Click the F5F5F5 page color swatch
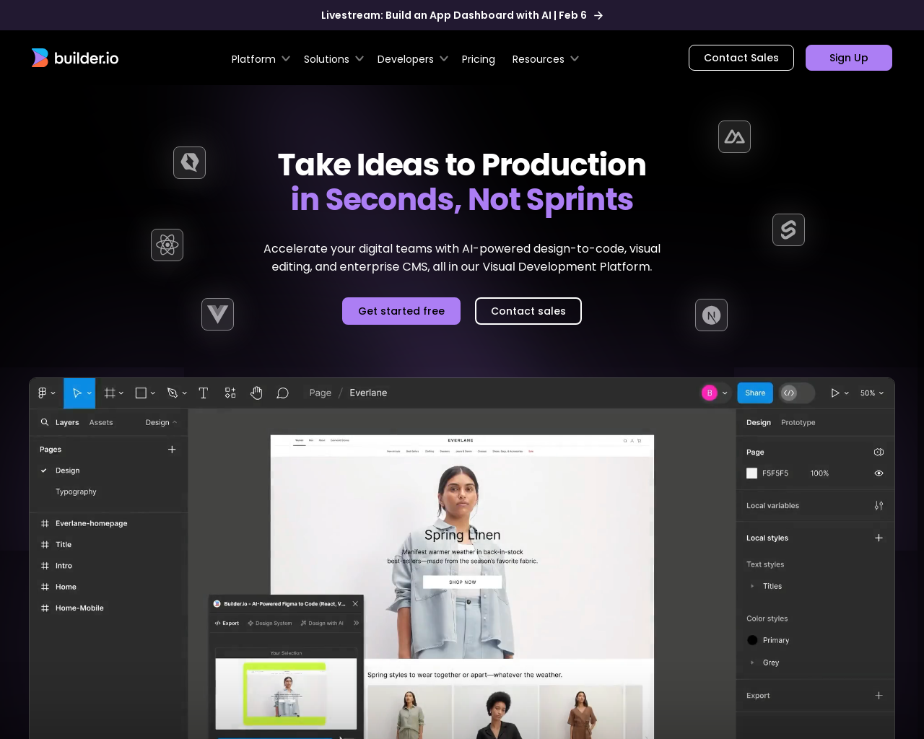The image size is (924, 739). [751, 473]
